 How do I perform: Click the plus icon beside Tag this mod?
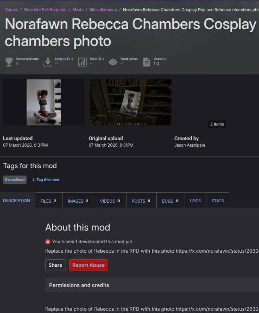33,180
